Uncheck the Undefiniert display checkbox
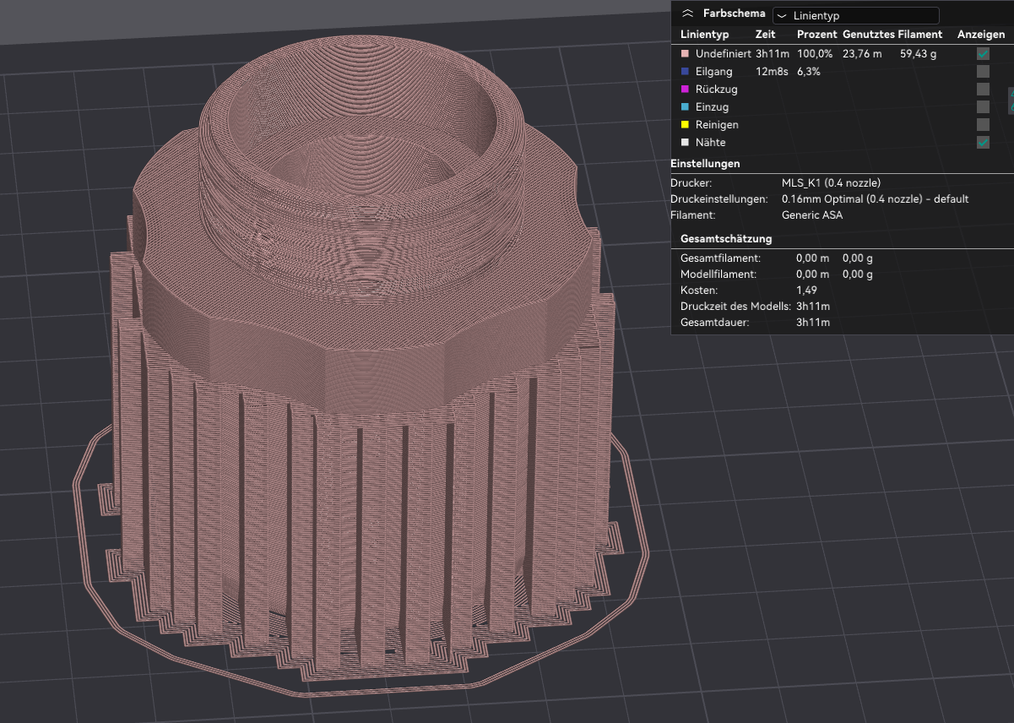The width and height of the screenshot is (1014, 723). pos(983,54)
